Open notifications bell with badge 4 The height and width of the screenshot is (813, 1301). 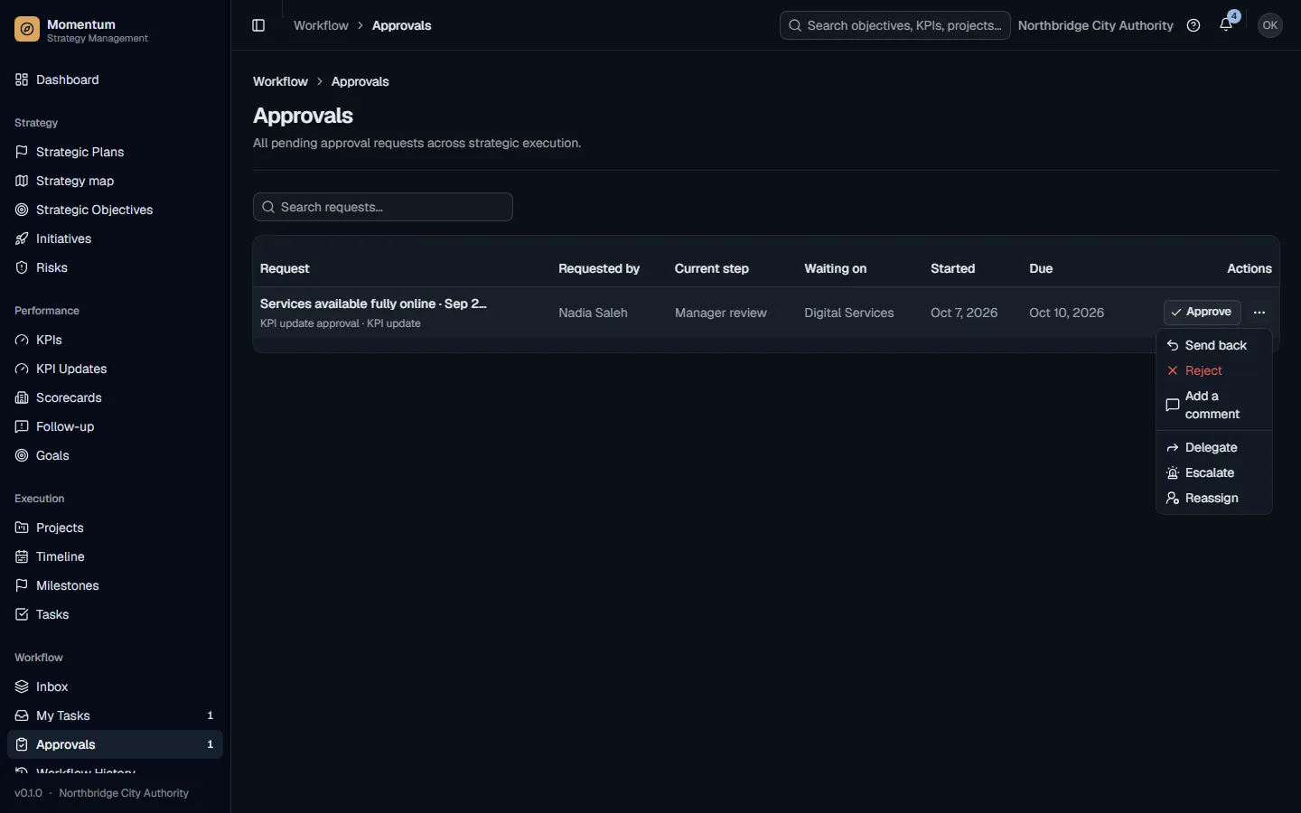point(1226,25)
